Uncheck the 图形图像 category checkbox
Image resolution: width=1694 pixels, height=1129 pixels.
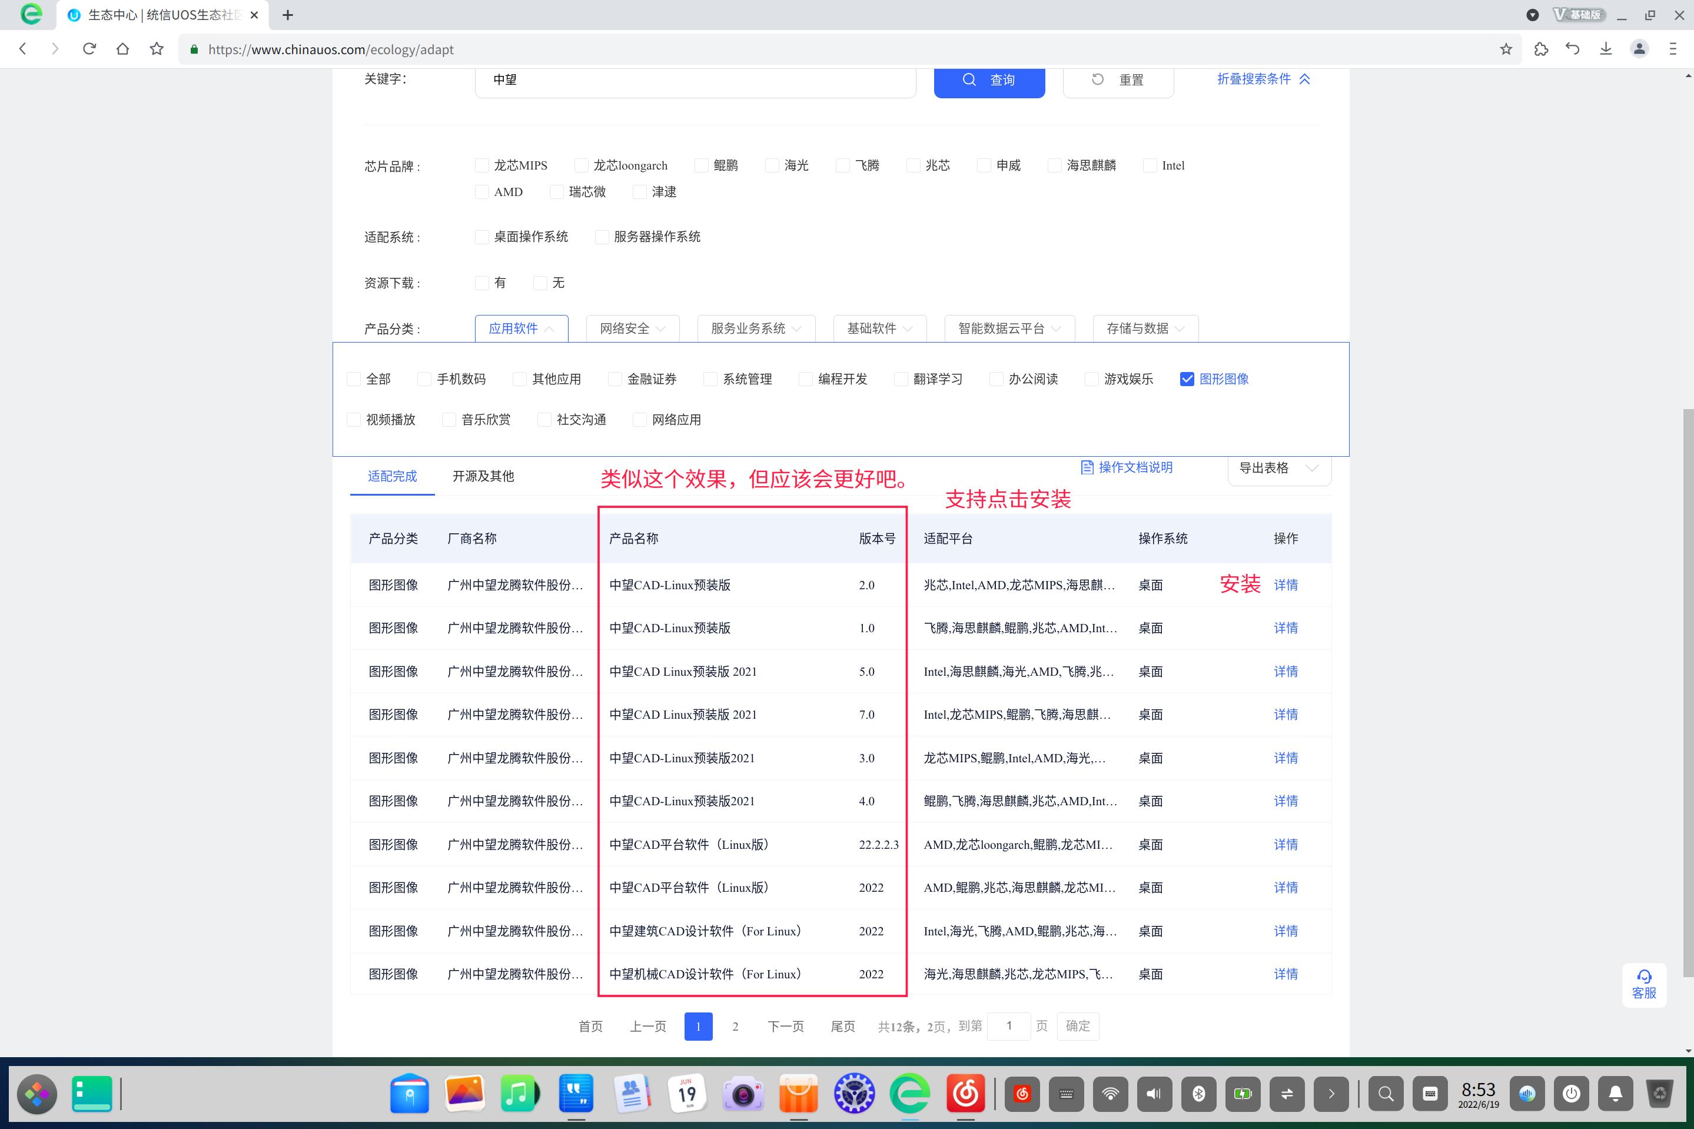click(x=1187, y=378)
